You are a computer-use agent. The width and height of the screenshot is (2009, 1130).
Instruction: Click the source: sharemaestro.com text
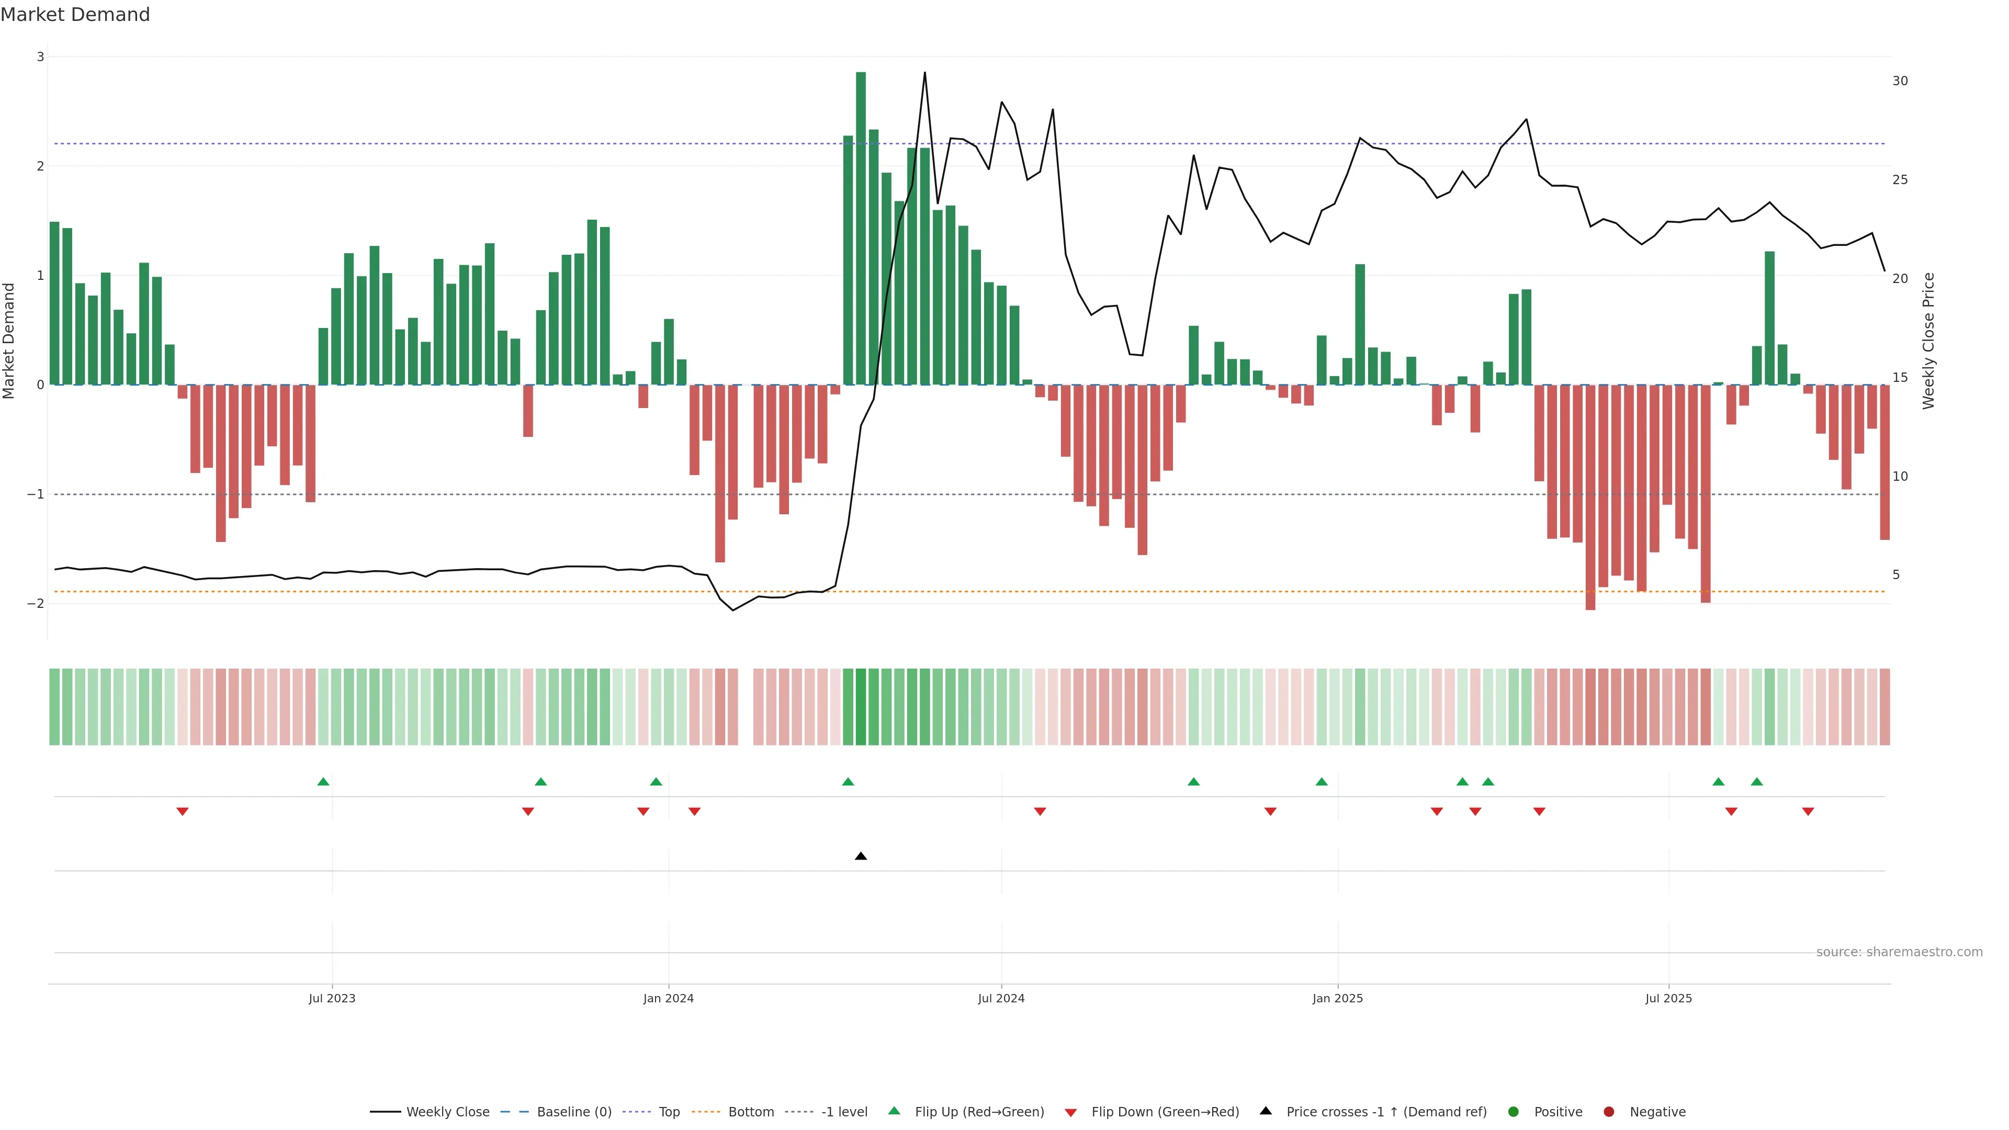click(1899, 952)
